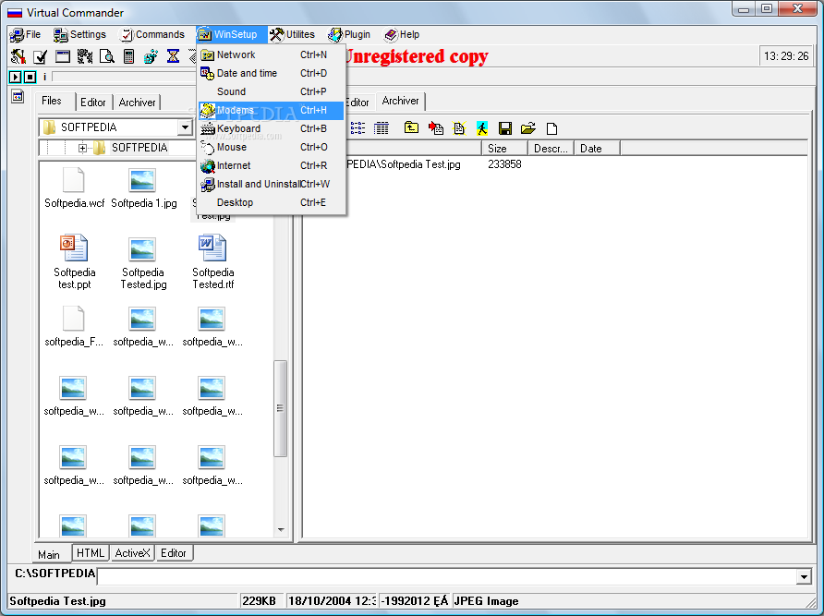Click the Descr... column header
The image size is (824, 616).
click(551, 148)
